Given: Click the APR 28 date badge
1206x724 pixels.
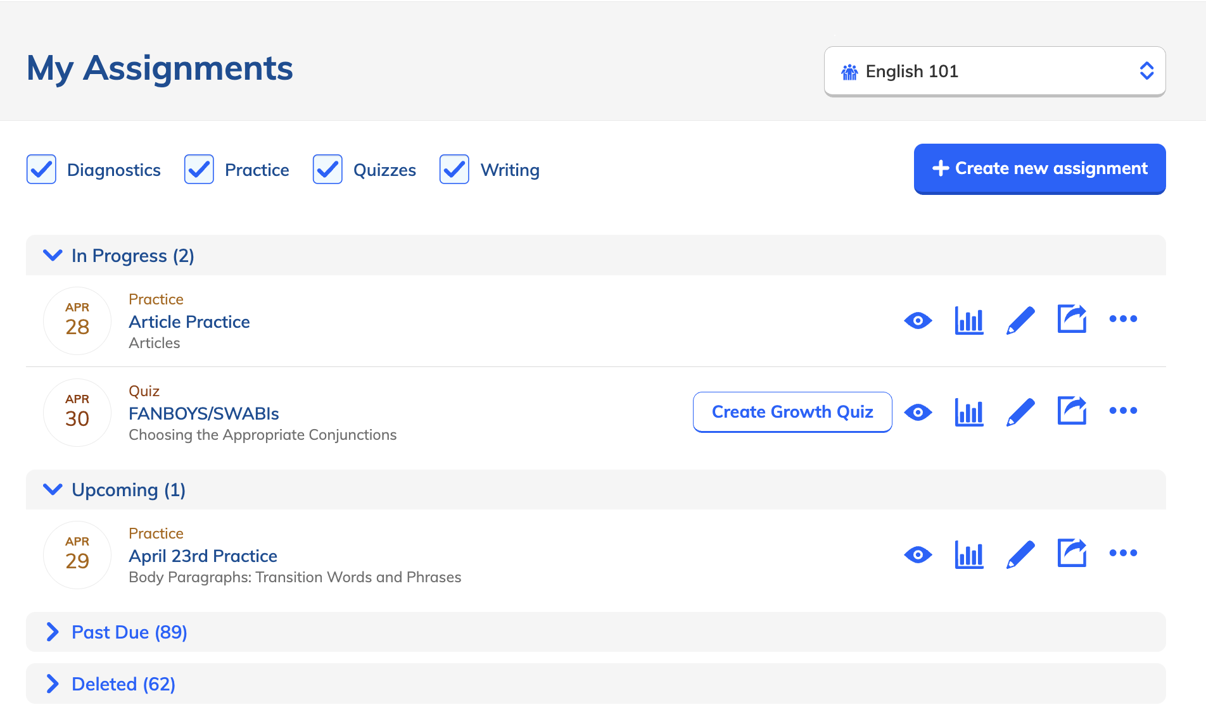Looking at the screenshot, I should (x=77, y=320).
